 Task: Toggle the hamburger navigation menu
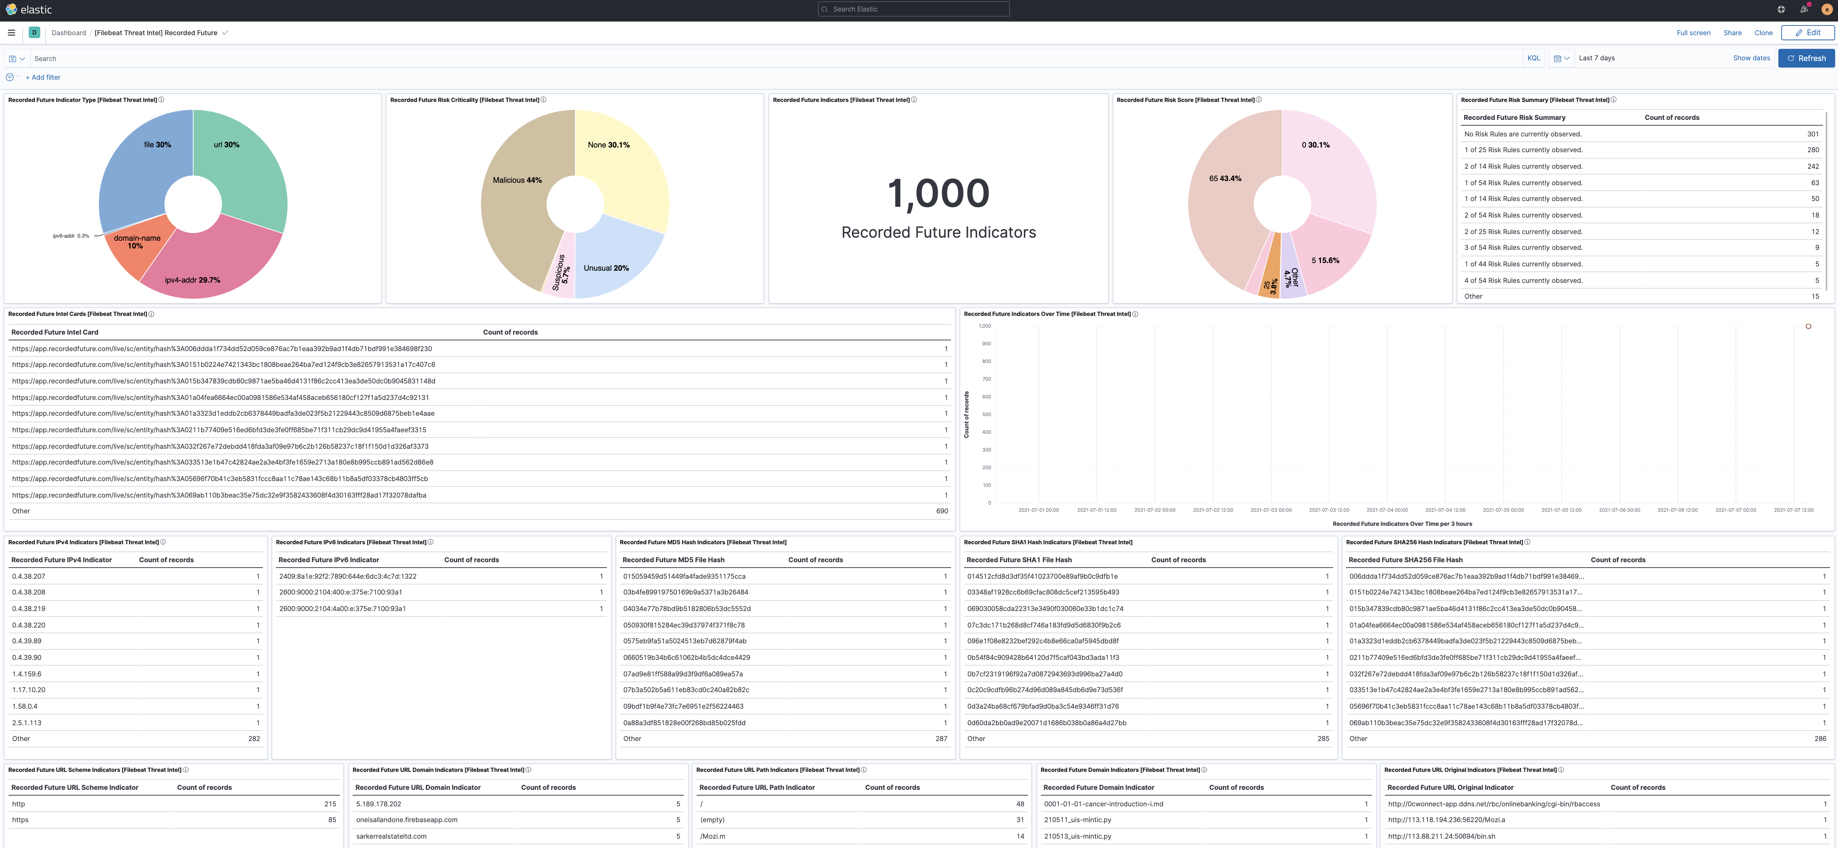click(11, 32)
